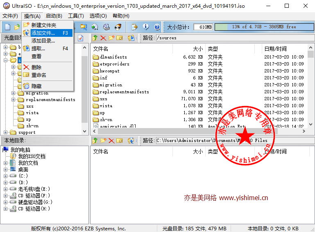Click the checkmark document icon beside disc tree header
The width and height of the screenshot is (315, 232).
click(81, 38)
